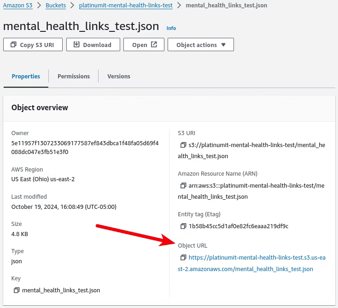Image resolution: width=338 pixels, height=308 pixels.
Task: Copy the S3 URI value icon
Action: tap(183, 145)
